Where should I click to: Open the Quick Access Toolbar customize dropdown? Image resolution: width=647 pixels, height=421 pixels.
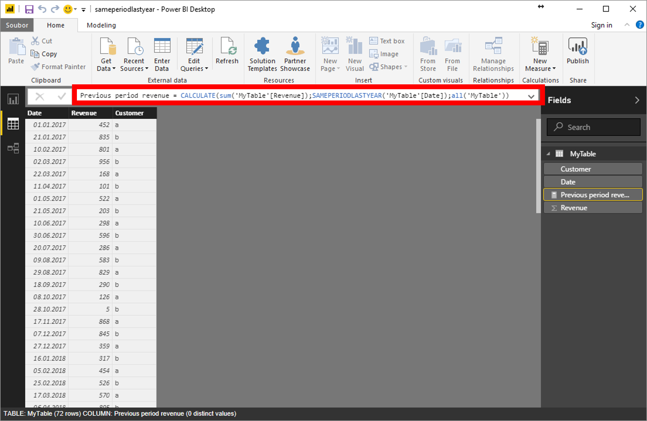(x=83, y=9)
